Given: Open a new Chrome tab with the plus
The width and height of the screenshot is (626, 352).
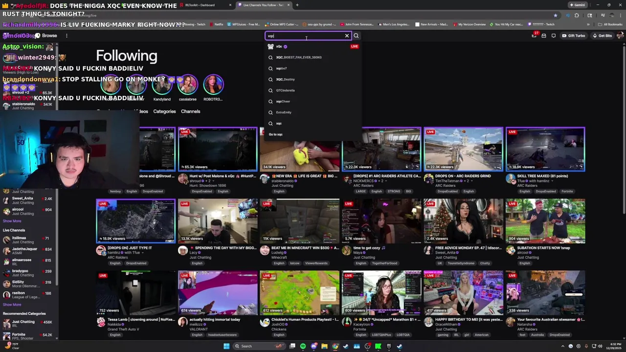Looking at the screenshot, I should (297, 5).
